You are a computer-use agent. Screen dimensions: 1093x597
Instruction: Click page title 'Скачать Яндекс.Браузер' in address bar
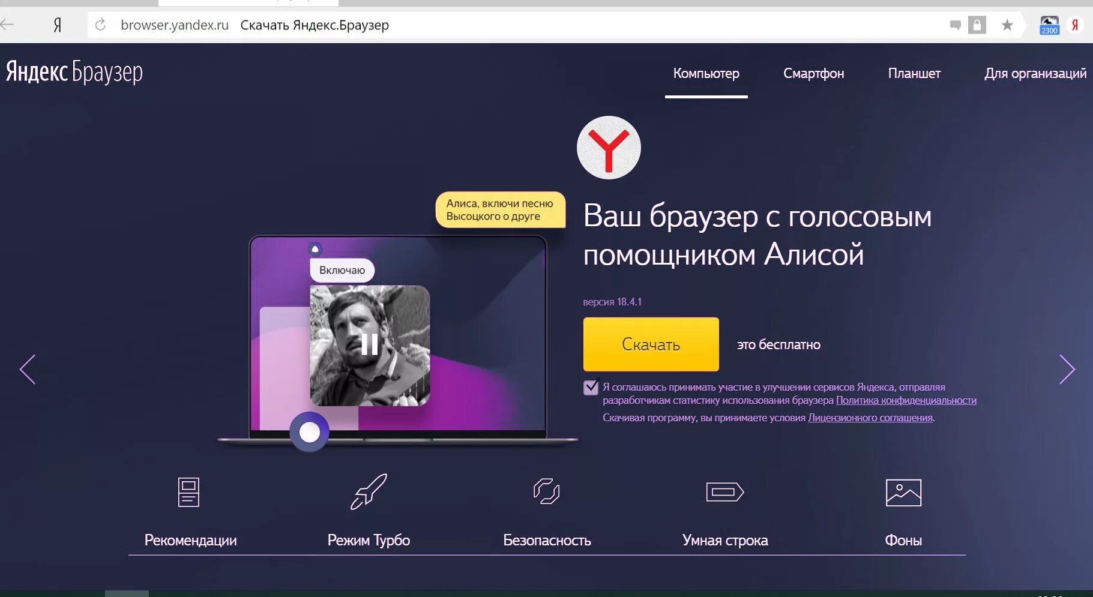[315, 25]
